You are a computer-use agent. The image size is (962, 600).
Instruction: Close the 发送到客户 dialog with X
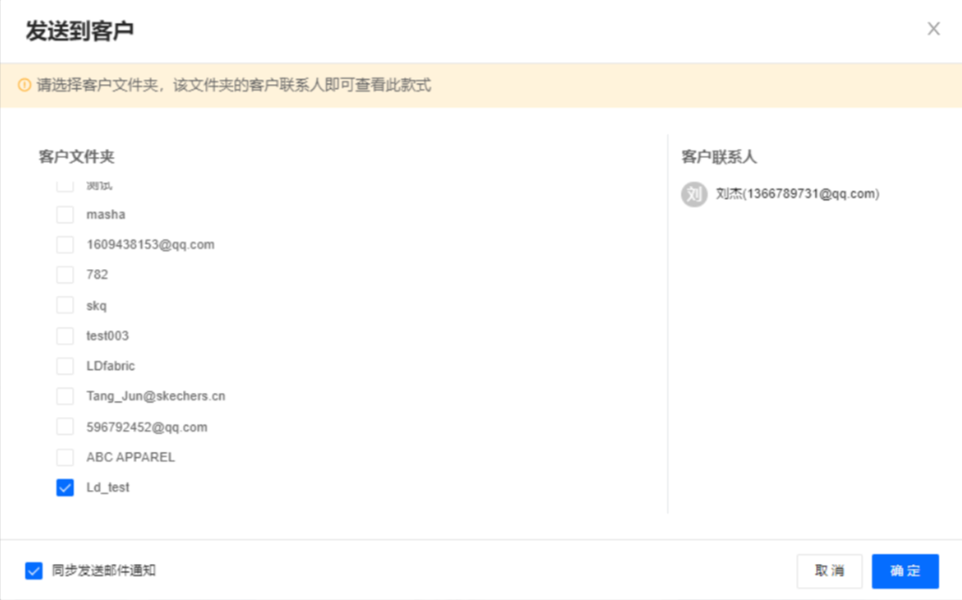point(933,29)
